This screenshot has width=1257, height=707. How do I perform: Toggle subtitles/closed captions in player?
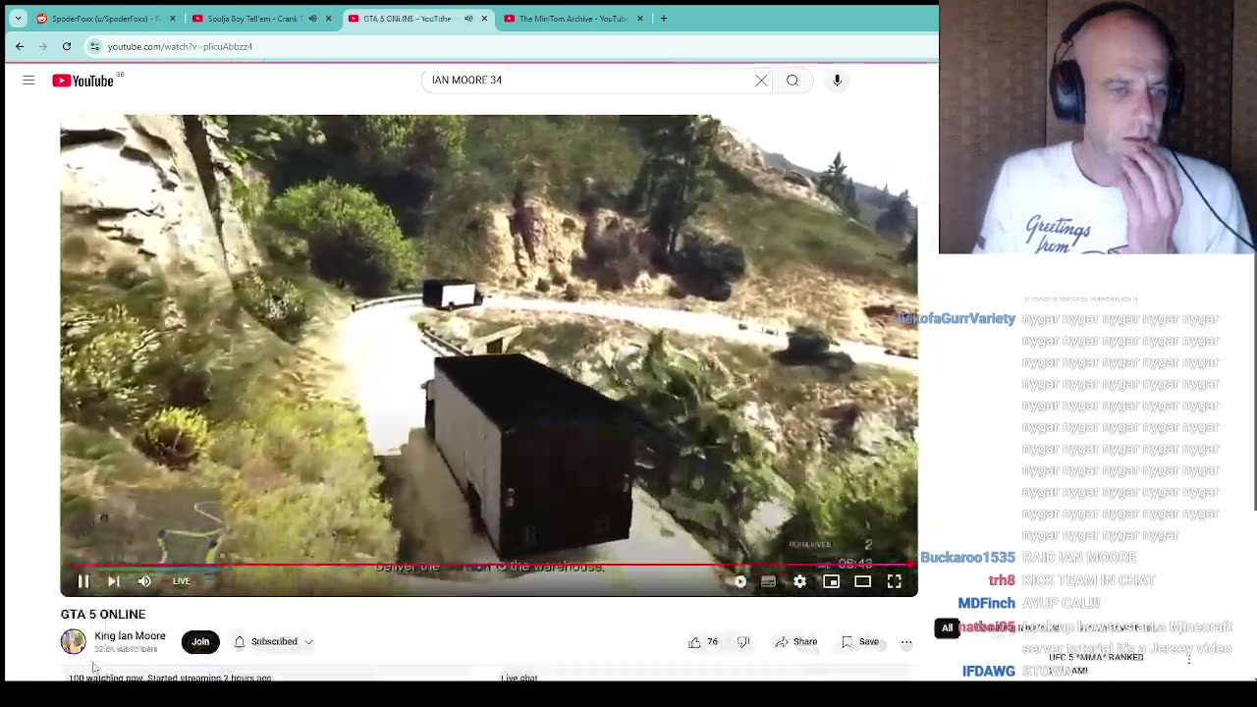point(769,581)
